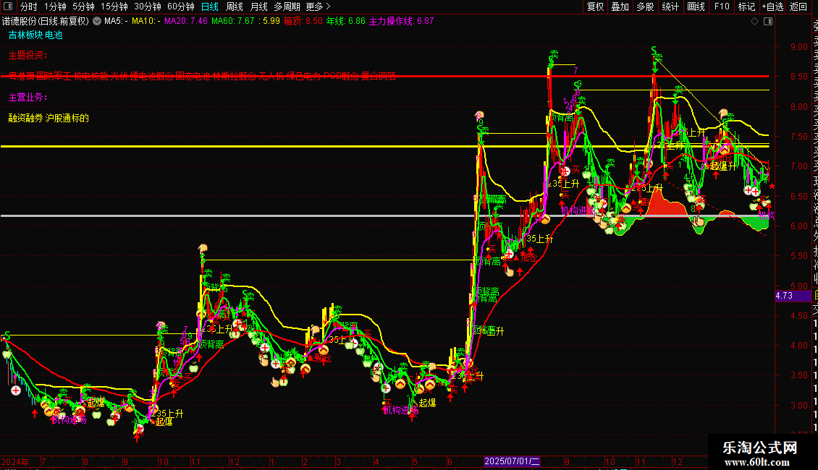Open F10 company info
Screen dimensions: 818x470
[722, 7]
